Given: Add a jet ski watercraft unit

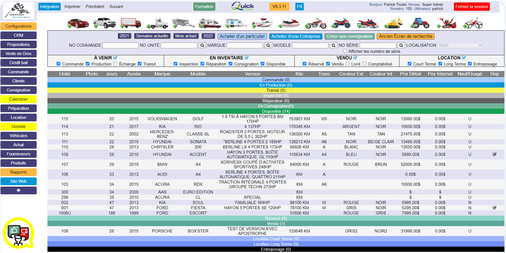Looking at the screenshot, I should coord(289,23).
